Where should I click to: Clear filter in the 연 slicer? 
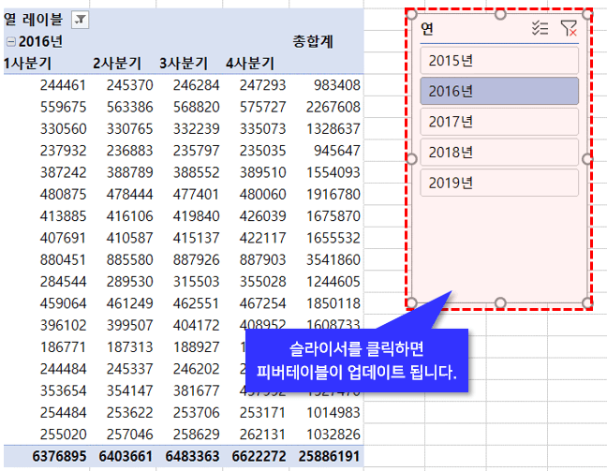click(x=569, y=28)
